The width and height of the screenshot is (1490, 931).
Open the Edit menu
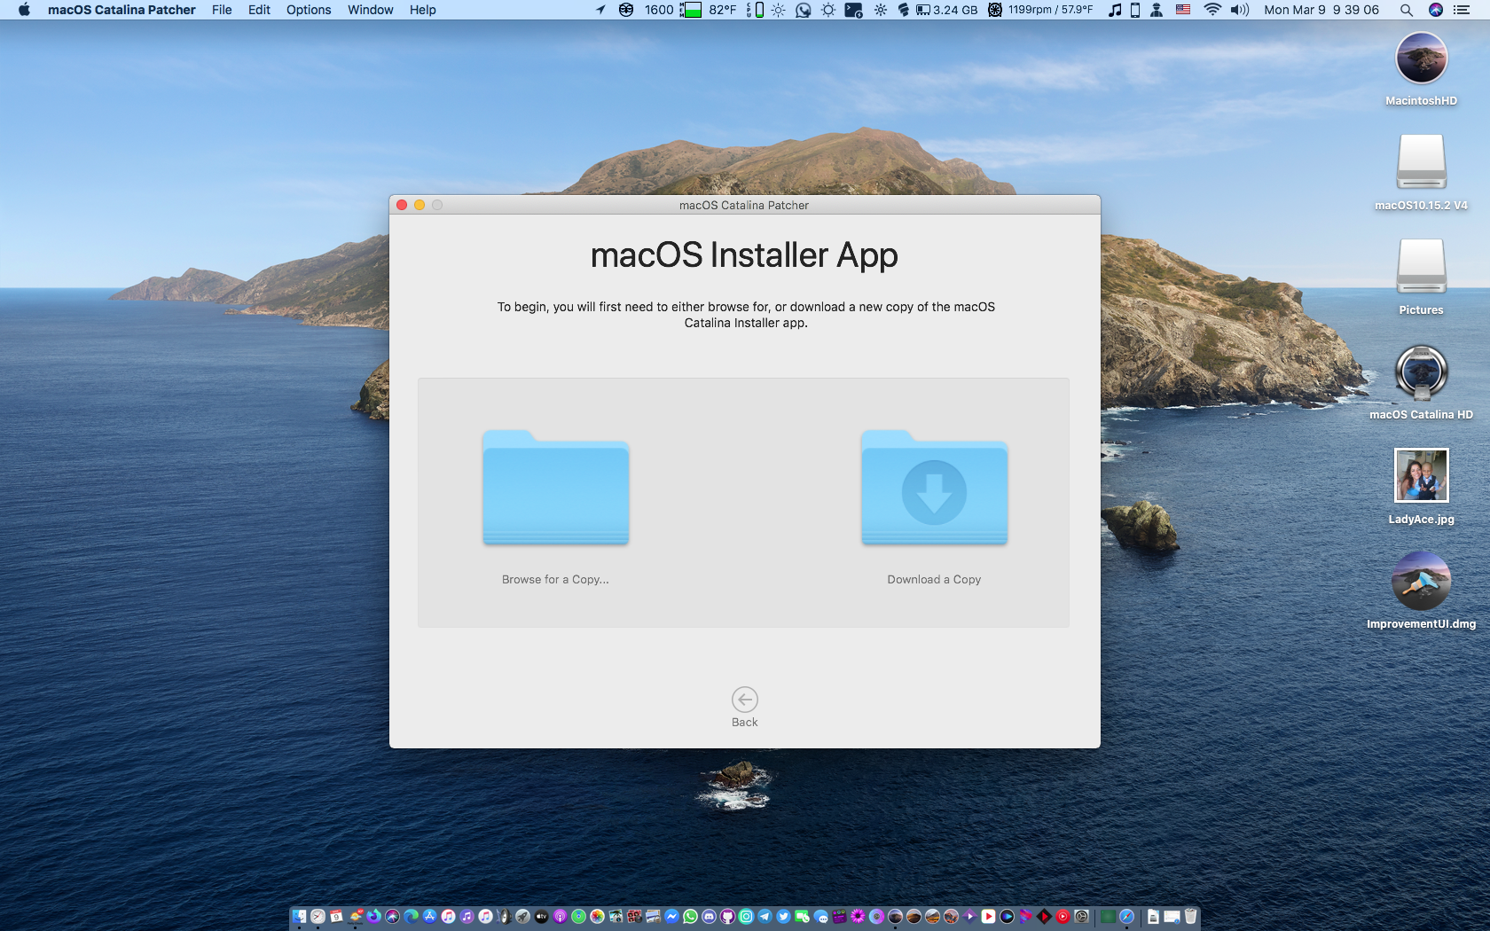point(259,10)
